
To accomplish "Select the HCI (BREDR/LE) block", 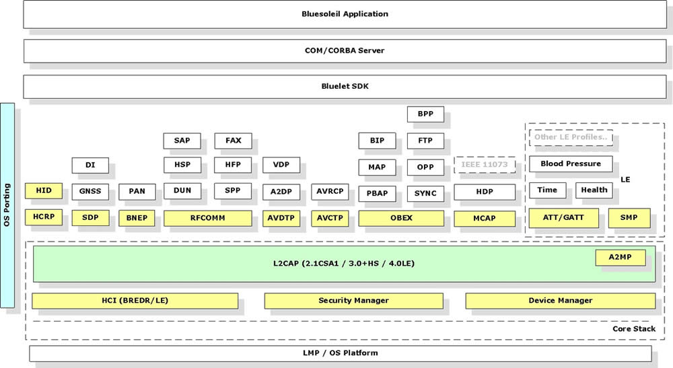I will 135,301.
